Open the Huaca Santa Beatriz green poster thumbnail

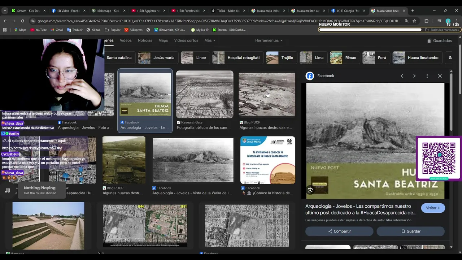(145, 94)
